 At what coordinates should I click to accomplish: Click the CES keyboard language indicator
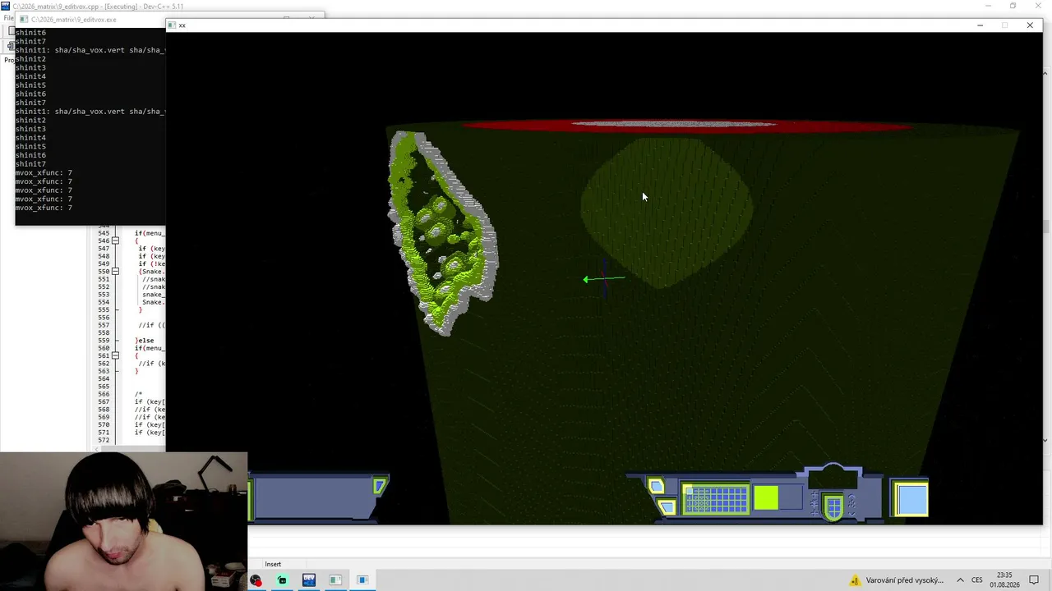pyautogui.click(x=977, y=580)
